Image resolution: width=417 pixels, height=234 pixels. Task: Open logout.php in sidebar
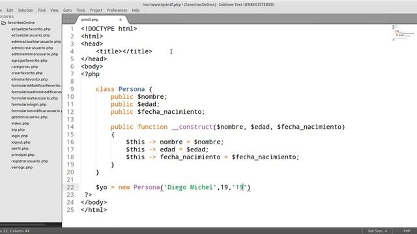pyautogui.click(x=21, y=142)
